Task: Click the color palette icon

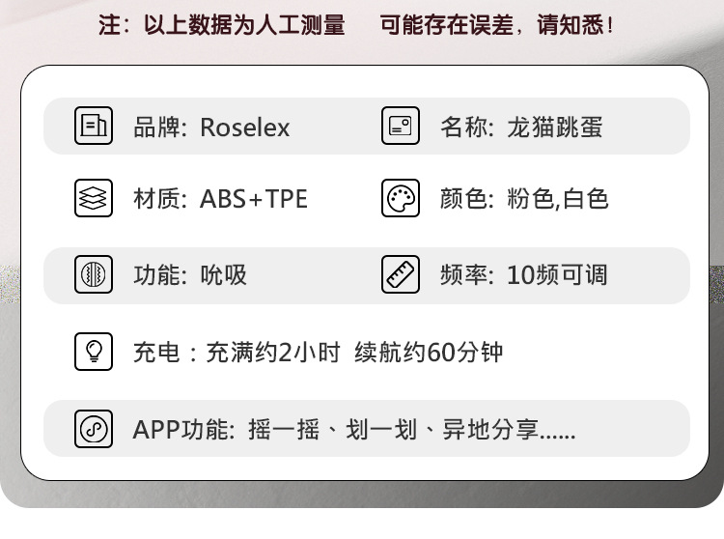Action: click(x=401, y=199)
